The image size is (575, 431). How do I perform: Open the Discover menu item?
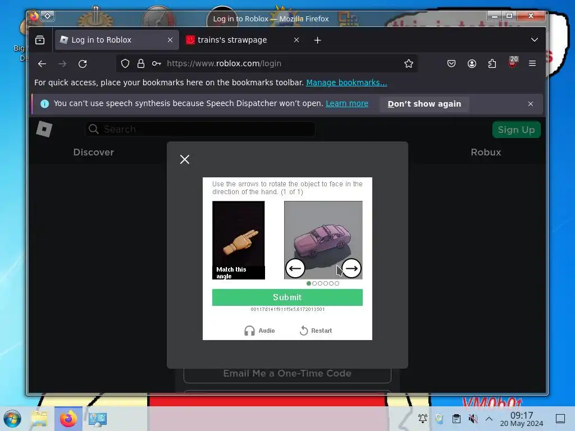tap(94, 153)
